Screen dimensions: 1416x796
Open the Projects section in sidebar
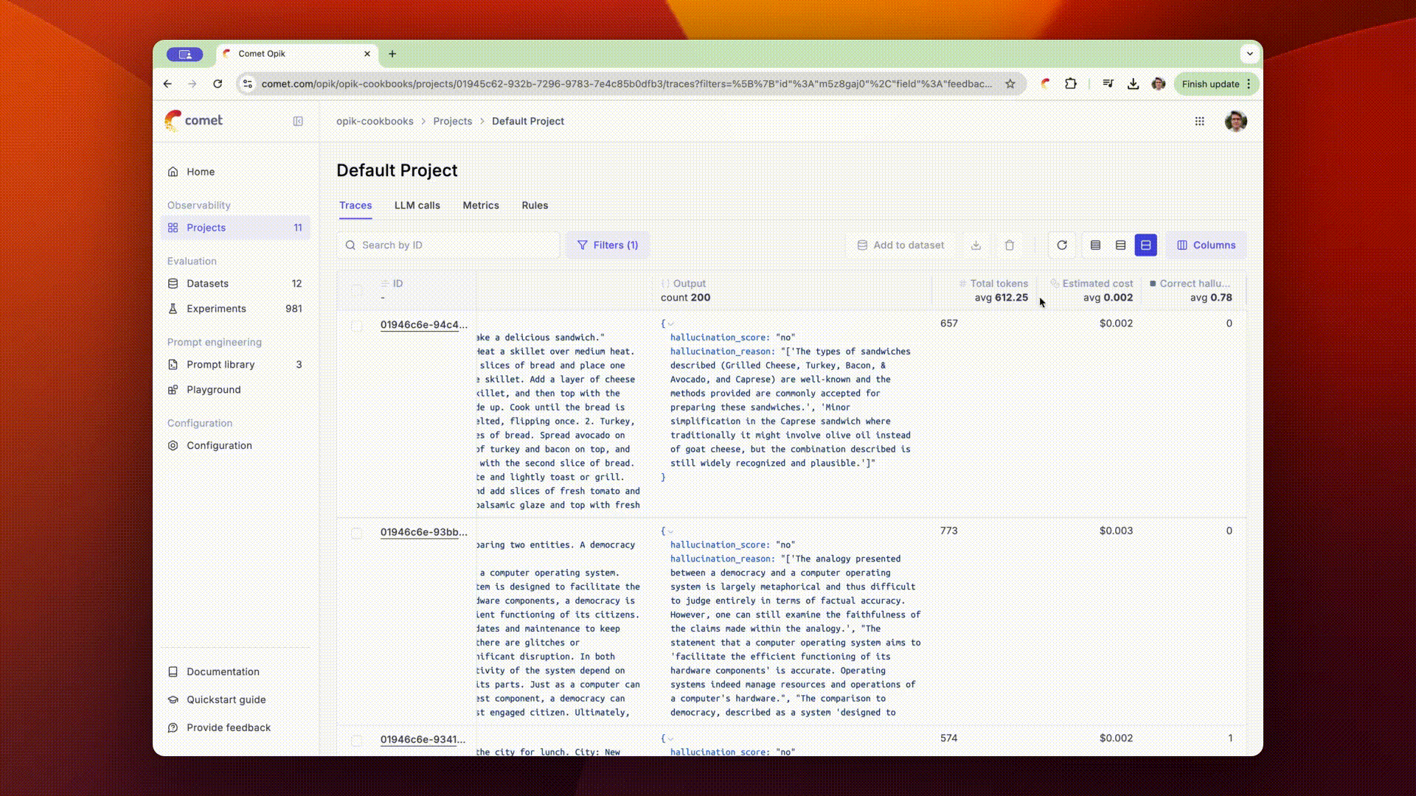206,228
